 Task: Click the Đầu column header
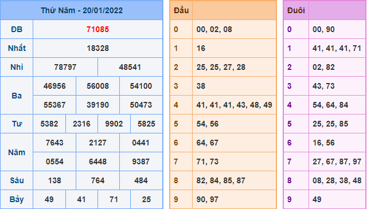coord(181,10)
